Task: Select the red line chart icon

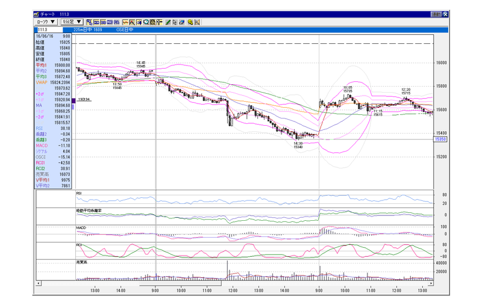Action: click(x=125, y=22)
